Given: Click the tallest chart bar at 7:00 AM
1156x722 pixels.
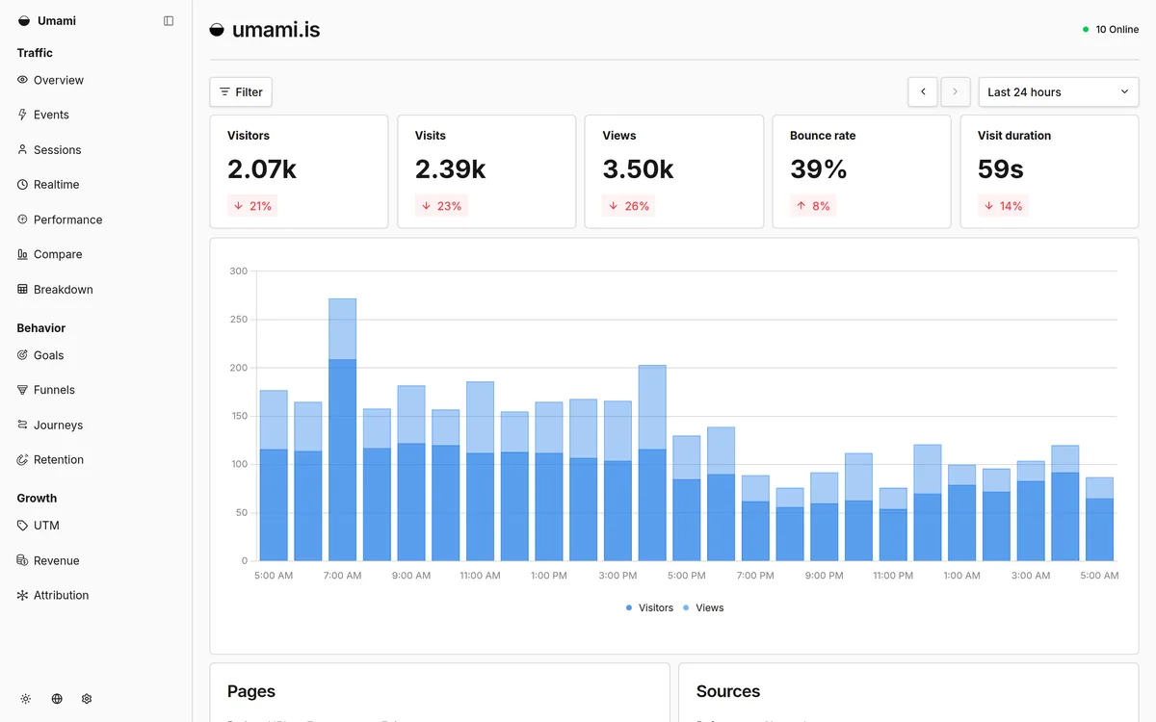Looking at the screenshot, I should (342, 429).
